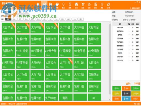Select room VIP金玉堂
Image resolution: width=141 pixels, height=106 pixels.
pos(80,52)
